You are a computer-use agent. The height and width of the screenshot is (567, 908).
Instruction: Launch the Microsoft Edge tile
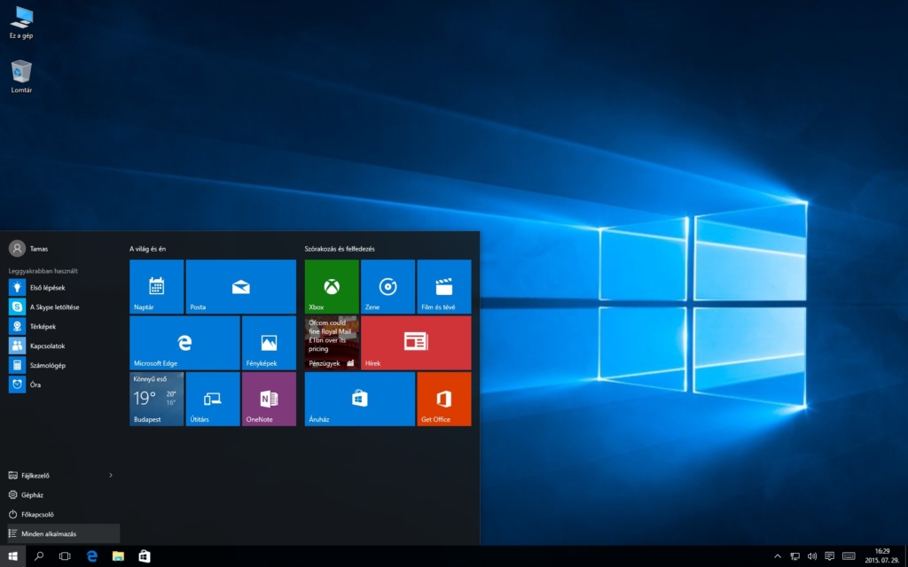tap(184, 342)
